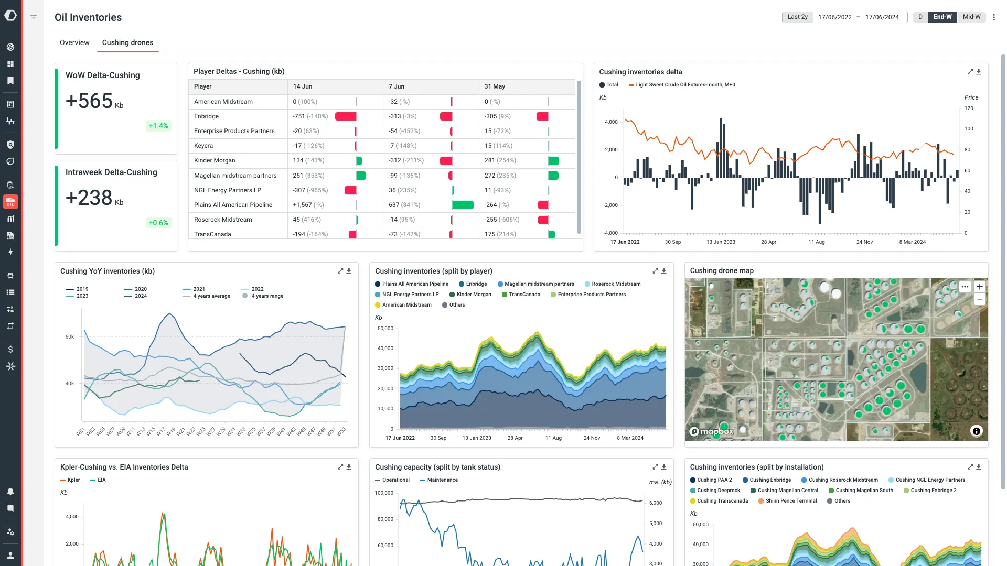Expand the Kpler-Cushing vs. EIA chart fullscreen
1007x566 pixels.
[x=340, y=467]
